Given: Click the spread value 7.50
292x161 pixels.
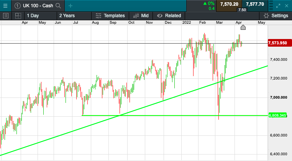Looking at the screenshot, I should coord(242,10).
